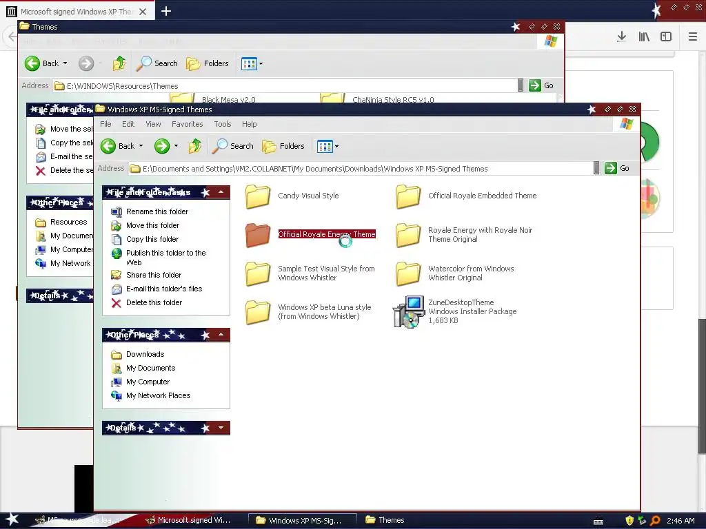Toggle Folders pane in Themes window
Screen dimensions: 706x529
[208, 63]
